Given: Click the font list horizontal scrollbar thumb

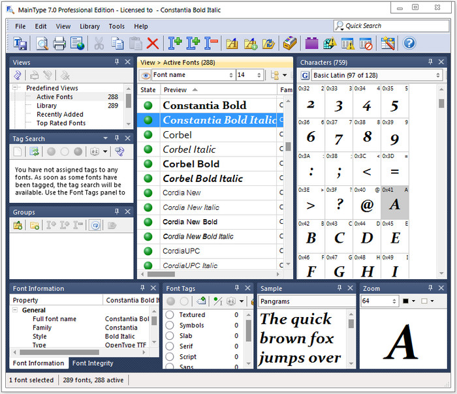Looking at the screenshot, I should [161, 274].
